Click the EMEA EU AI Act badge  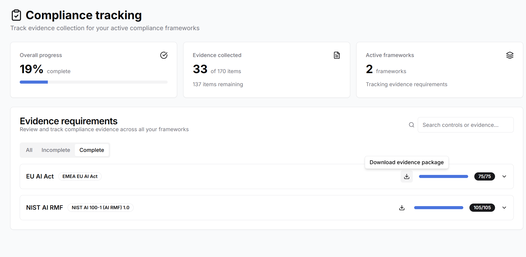click(80, 176)
